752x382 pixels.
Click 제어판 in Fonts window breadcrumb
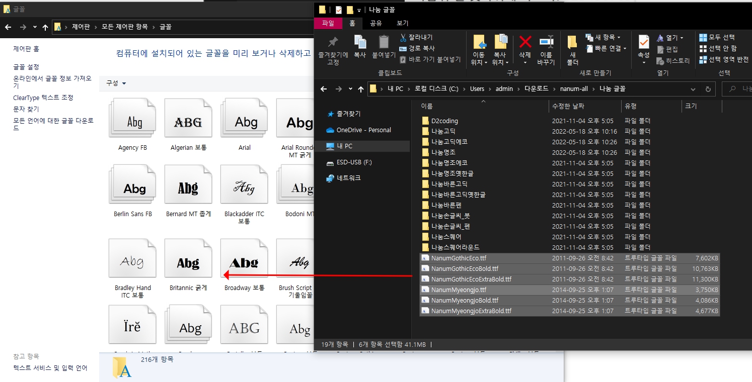(81, 27)
